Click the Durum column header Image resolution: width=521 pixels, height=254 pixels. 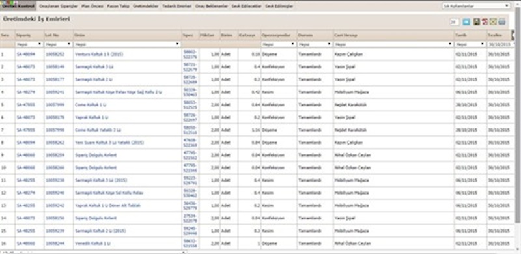tap(305, 35)
